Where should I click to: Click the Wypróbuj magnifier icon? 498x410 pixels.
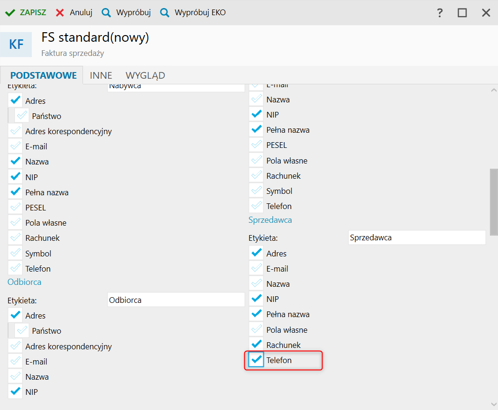pyautogui.click(x=106, y=13)
